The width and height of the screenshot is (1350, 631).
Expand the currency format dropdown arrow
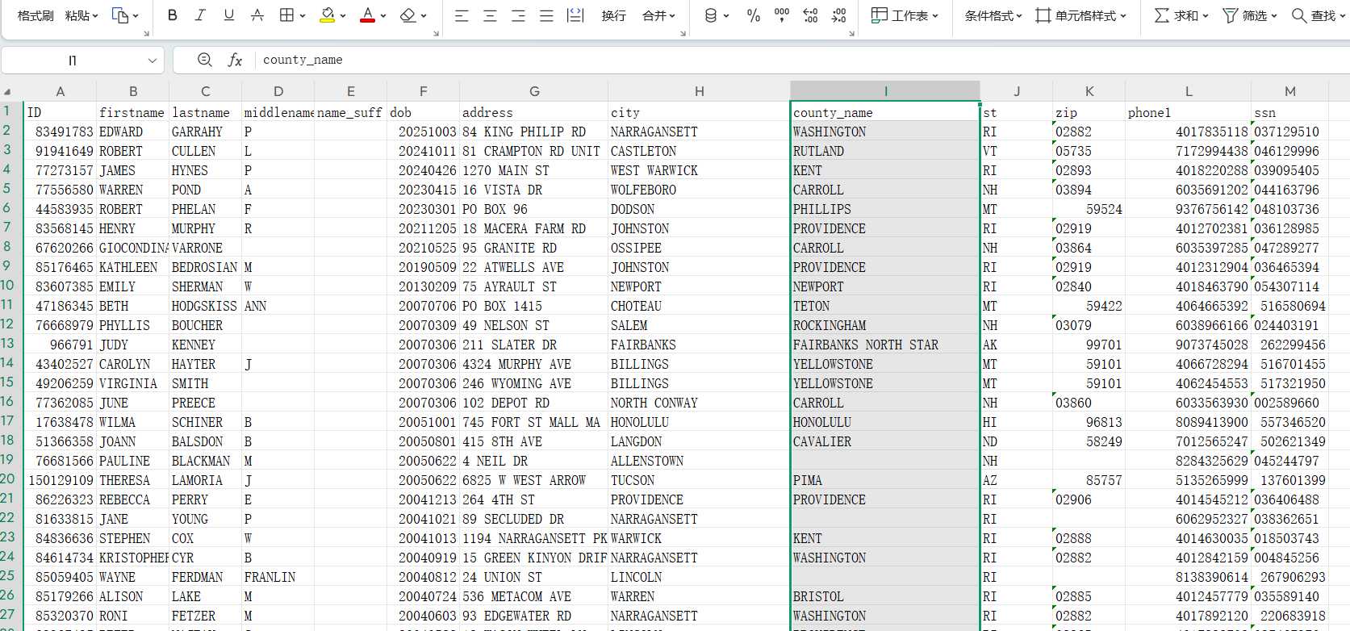[x=726, y=15]
